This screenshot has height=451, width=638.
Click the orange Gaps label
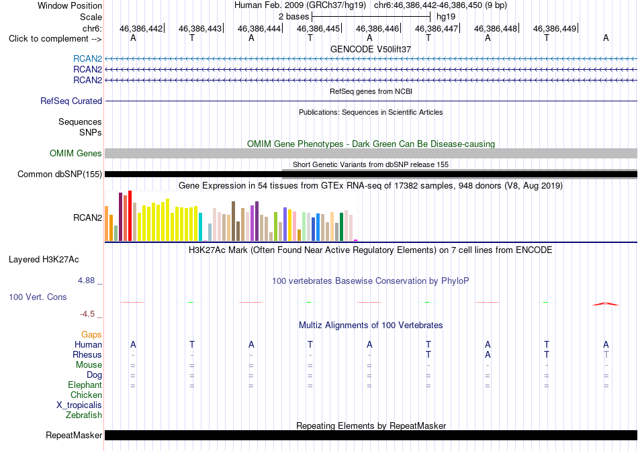pos(91,334)
